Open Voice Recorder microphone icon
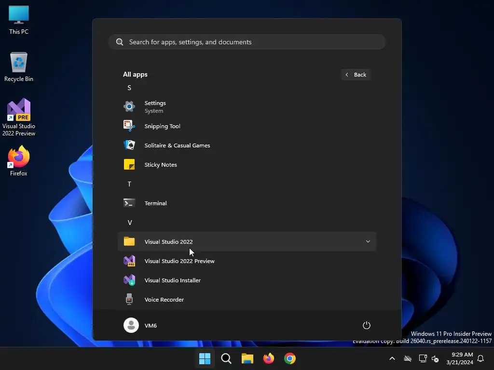The height and width of the screenshot is (370, 494). coord(129,299)
